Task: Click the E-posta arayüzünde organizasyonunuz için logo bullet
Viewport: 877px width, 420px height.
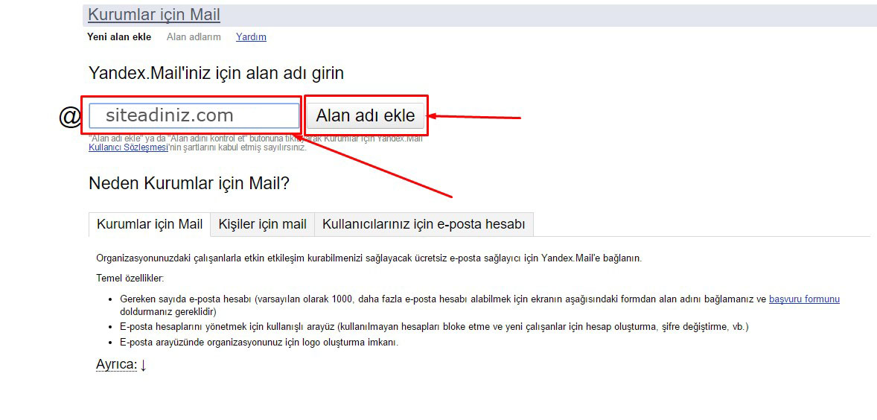Action: [x=259, y=343]
